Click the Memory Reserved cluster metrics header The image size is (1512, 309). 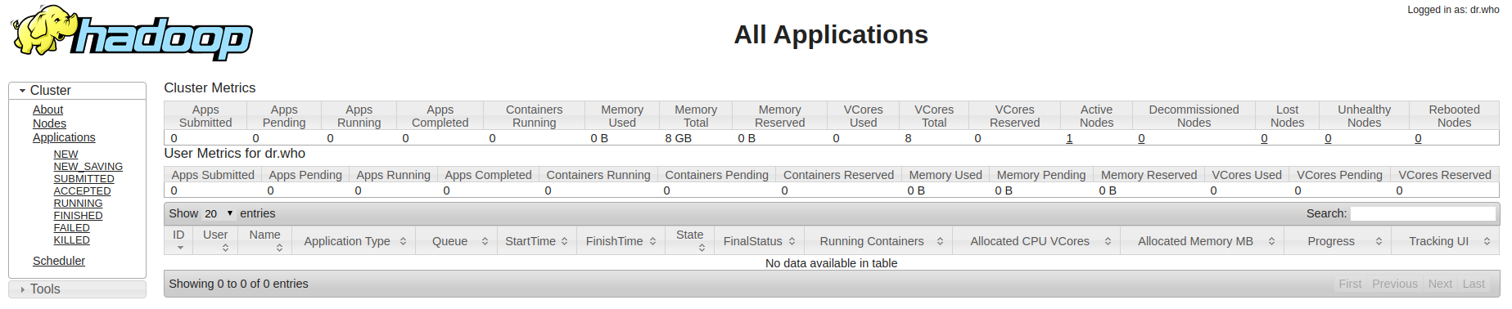(779, 116)
